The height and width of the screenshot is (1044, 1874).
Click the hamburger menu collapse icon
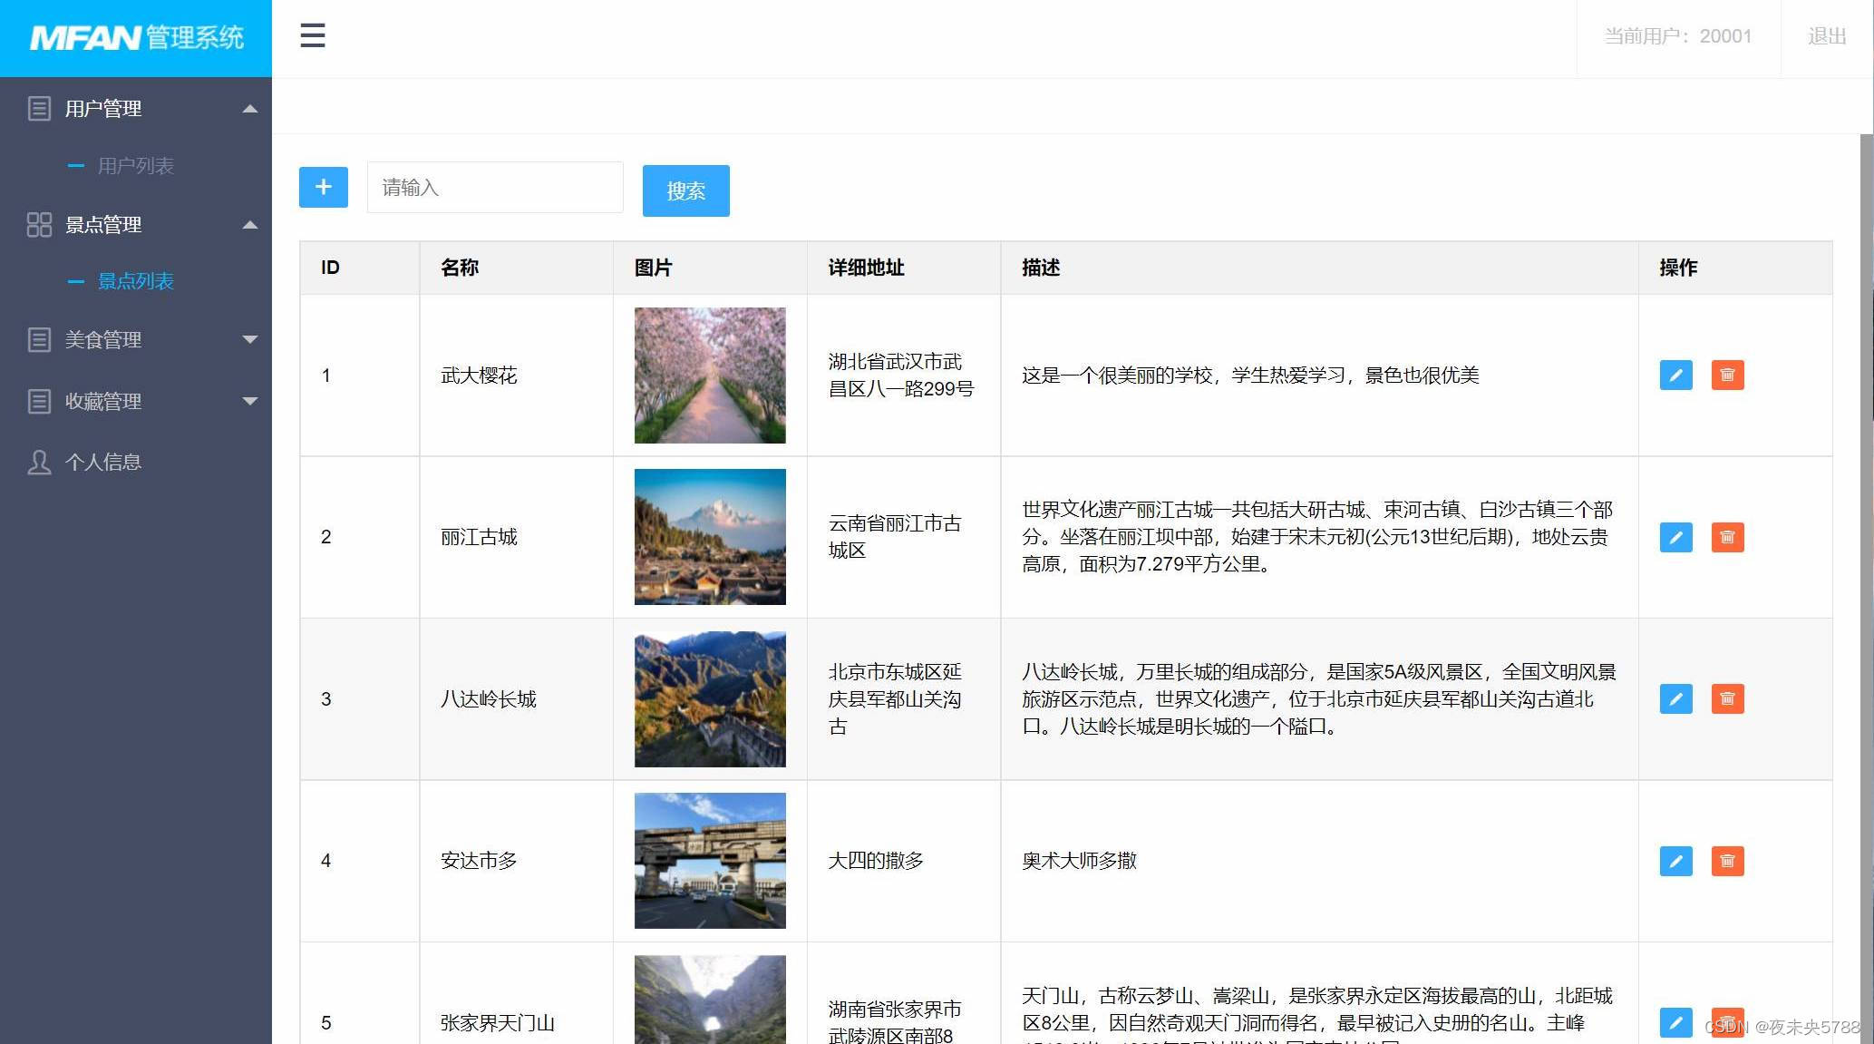(312, 36)
